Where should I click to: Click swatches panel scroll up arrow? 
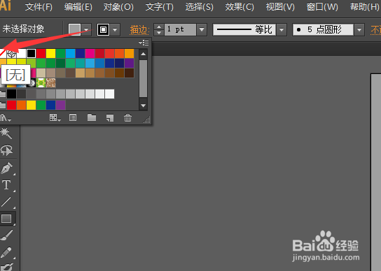(x=144, y=54)
